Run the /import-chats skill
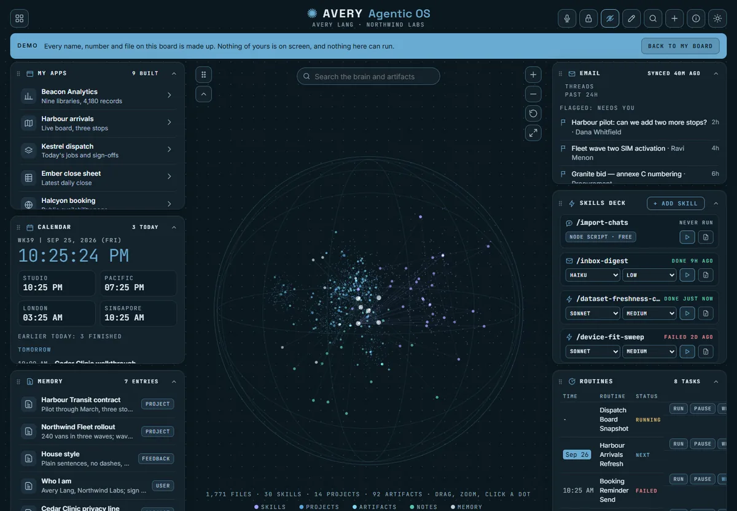Screen dimensions: 737x511 (687, 237)
